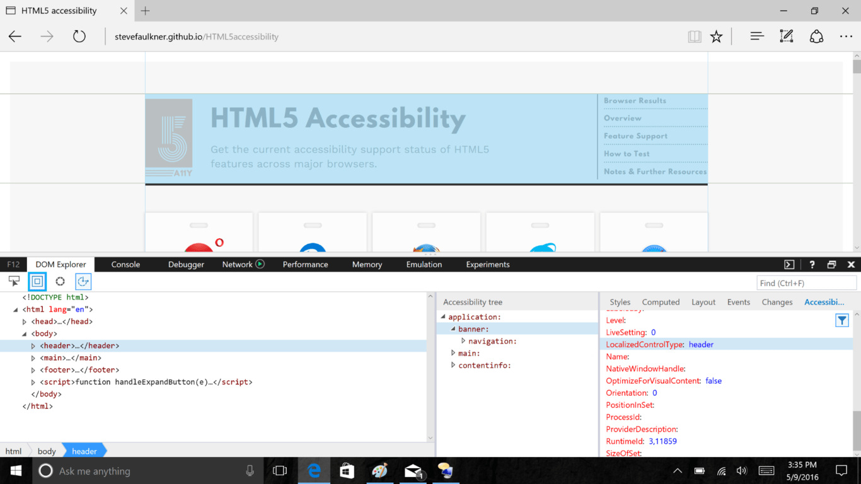Open the Make a Web Note tool
The image size is (861, 484).
pyautogui.click(x=787, y=37)
